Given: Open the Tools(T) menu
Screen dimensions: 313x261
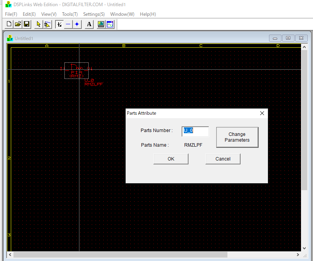Looking at the screenshot, I should coord(70,14).
